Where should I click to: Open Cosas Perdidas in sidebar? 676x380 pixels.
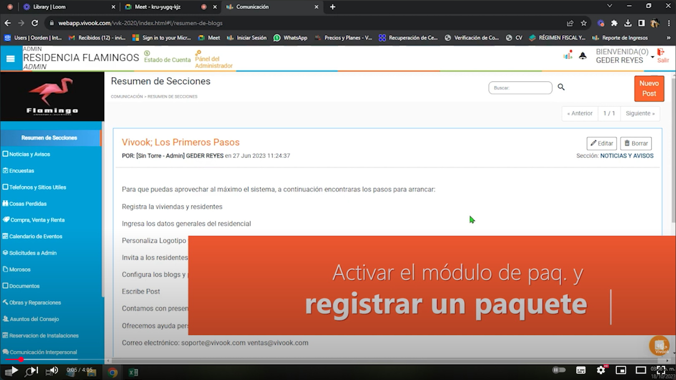pos(28,204)
